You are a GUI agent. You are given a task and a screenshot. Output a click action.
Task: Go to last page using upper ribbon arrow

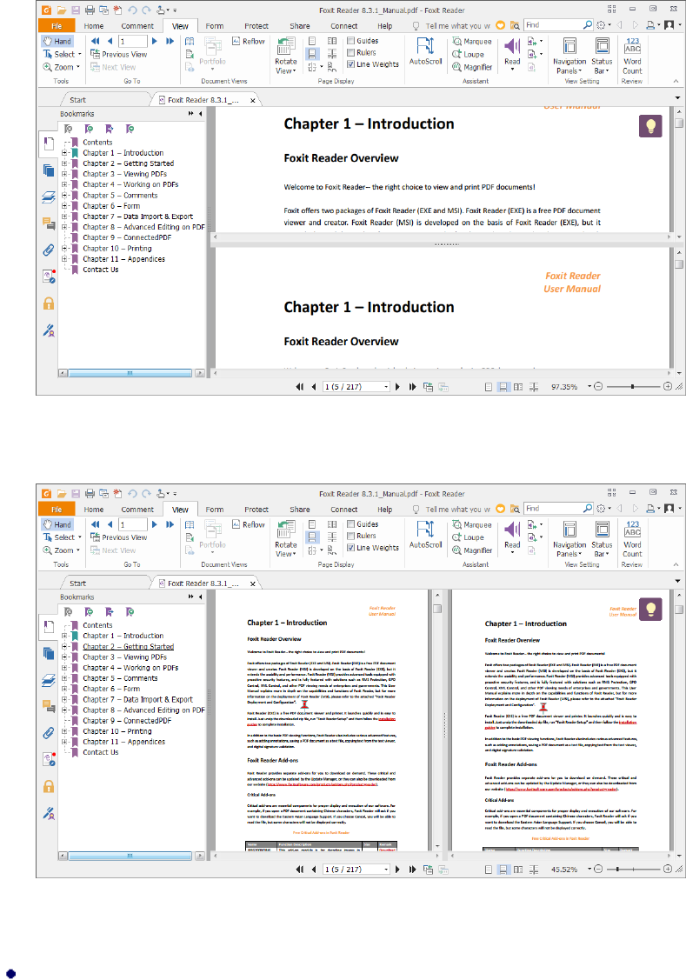(170, 41)
